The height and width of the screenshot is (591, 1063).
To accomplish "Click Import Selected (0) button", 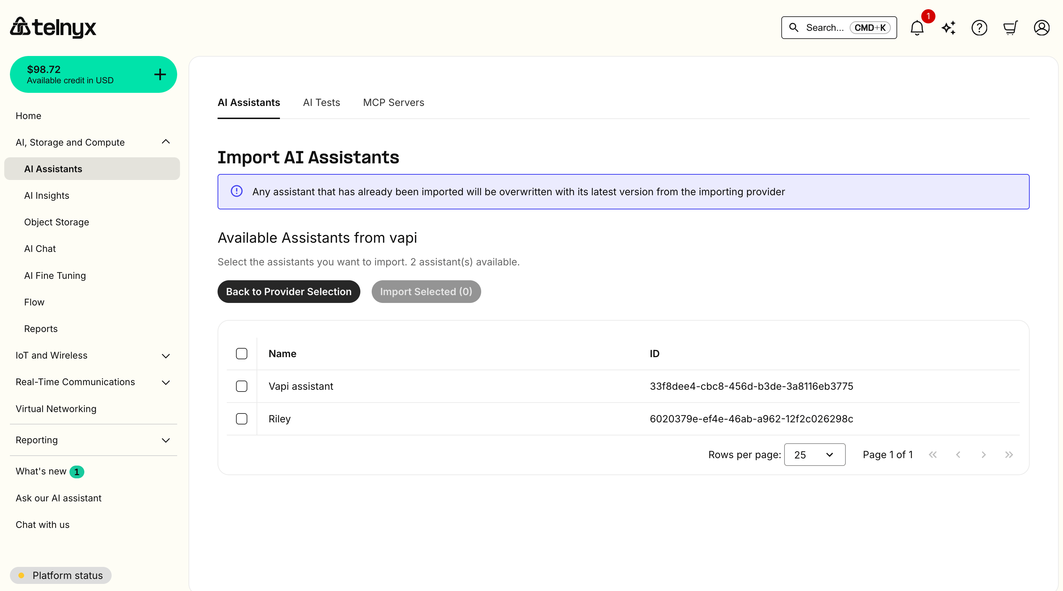I will pyautogui.click(x=426, y=291).
